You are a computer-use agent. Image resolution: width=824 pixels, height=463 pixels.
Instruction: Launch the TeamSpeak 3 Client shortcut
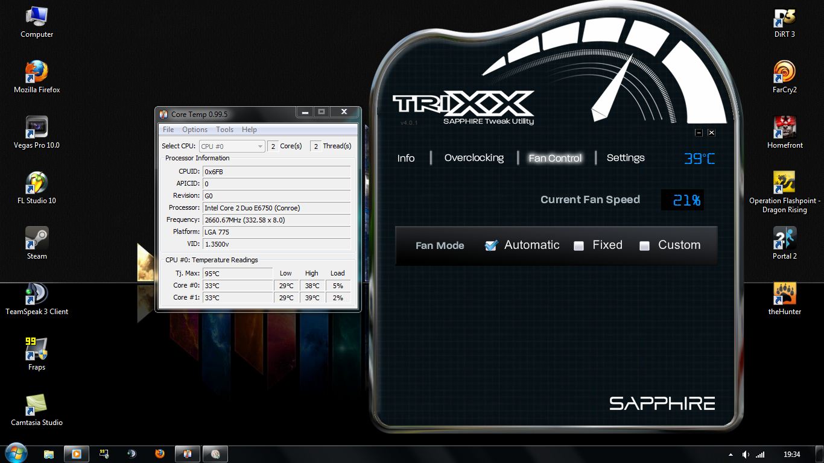tap(37, 300)
